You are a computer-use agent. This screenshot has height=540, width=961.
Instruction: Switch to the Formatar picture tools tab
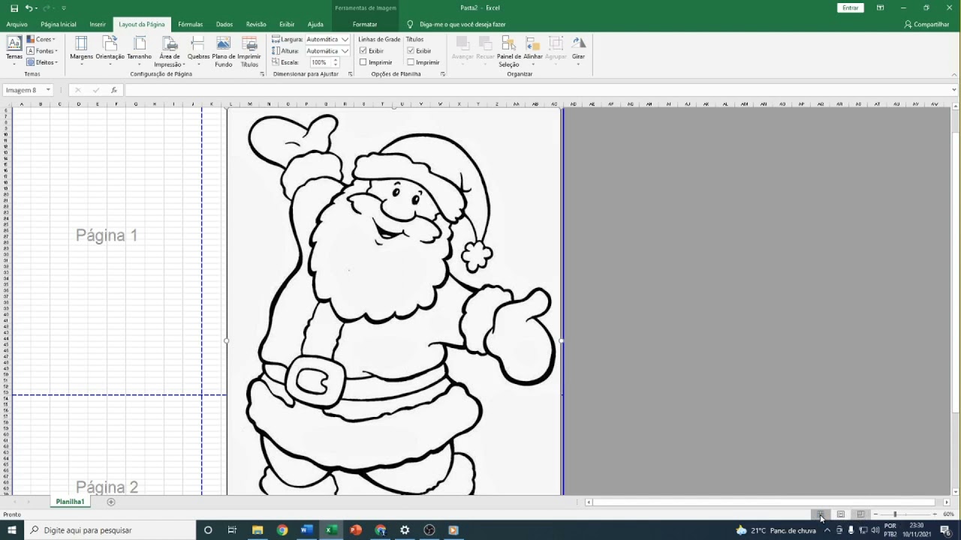pos(365,24)
